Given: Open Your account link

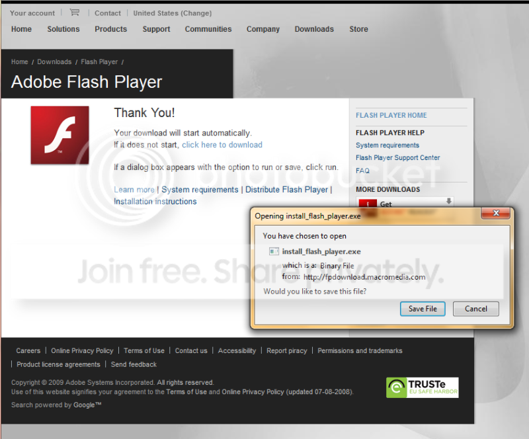Looking at the screenshot, I should pos(32,13).
